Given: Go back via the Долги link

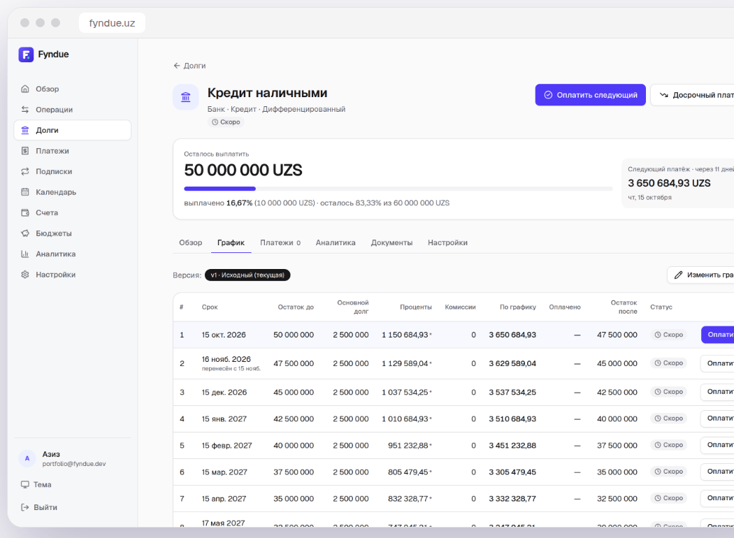Looking at the screenshot, I should tap(189, 66).
